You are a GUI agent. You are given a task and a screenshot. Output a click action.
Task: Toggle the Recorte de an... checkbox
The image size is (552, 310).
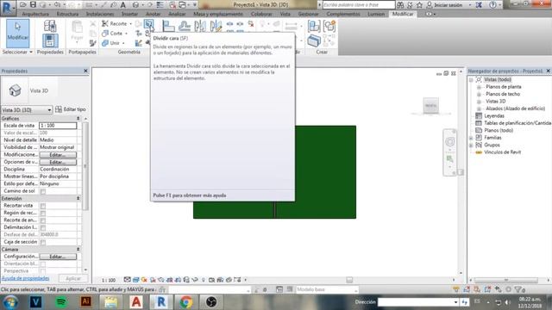(x=43, y=220)
